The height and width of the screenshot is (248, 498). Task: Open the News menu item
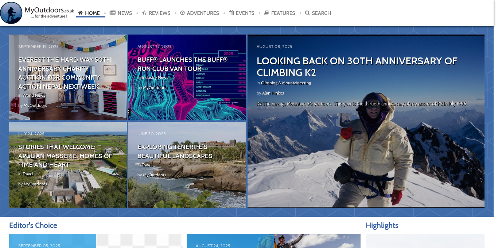125,13
